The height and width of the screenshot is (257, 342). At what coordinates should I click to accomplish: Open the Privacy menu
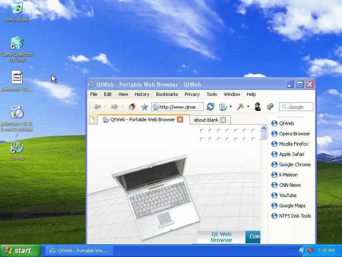click(x=192, y=94)
